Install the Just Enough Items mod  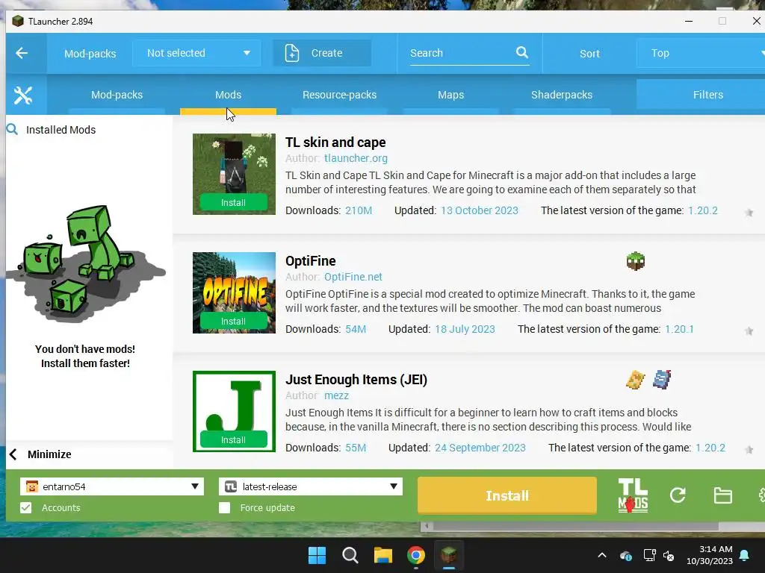233,439
